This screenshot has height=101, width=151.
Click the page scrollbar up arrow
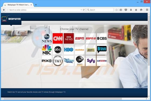tap(149, 14)
